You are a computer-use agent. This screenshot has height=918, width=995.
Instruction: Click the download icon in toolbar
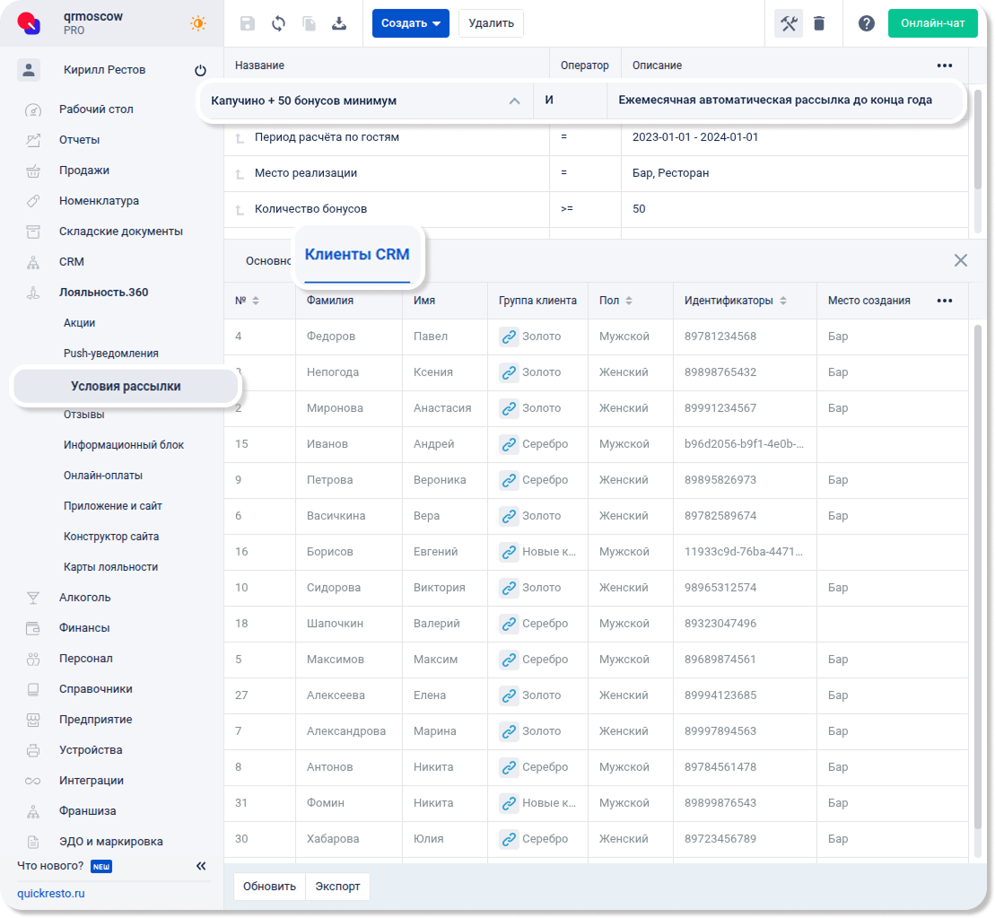[339, 23]
